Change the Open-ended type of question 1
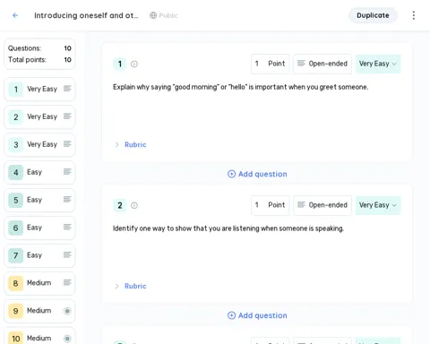 point(322,64)
